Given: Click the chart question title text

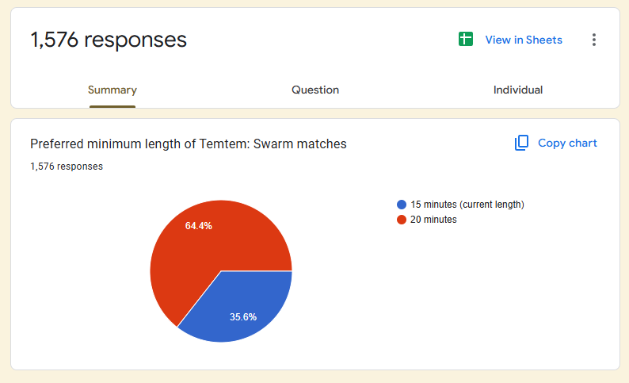Looking at the screenshot, I should (189, 144).
